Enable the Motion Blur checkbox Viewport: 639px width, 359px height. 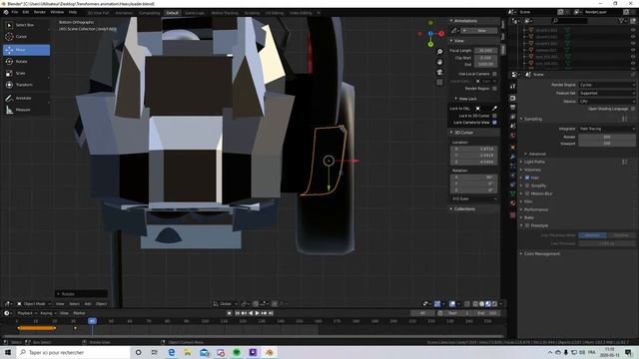(527, 193)
